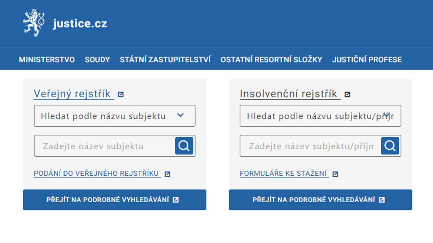The width and height of the screenshot is (433, 243).
Task: Open Podání do veřejného rejstříku link
Action: (97, 174)
